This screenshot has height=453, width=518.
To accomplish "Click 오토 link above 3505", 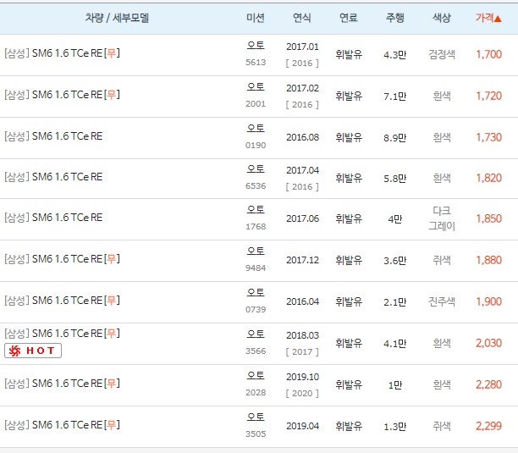I will coord(256,417).
